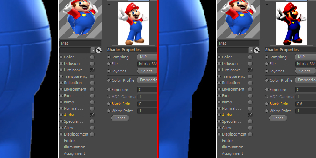
Task: Enable the Fog checkbox in the Black Point 0.6 panel
Action: [x=250, y=96]
